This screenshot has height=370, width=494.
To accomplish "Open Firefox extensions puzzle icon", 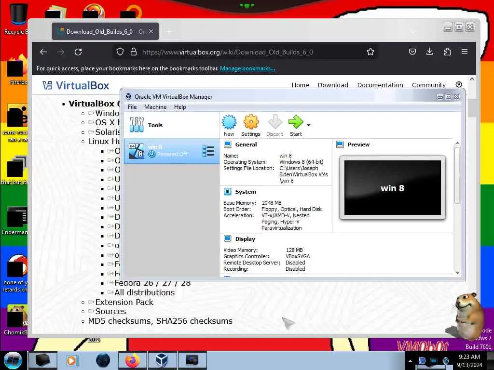I will pyautogui.click(x=447, y=52).
